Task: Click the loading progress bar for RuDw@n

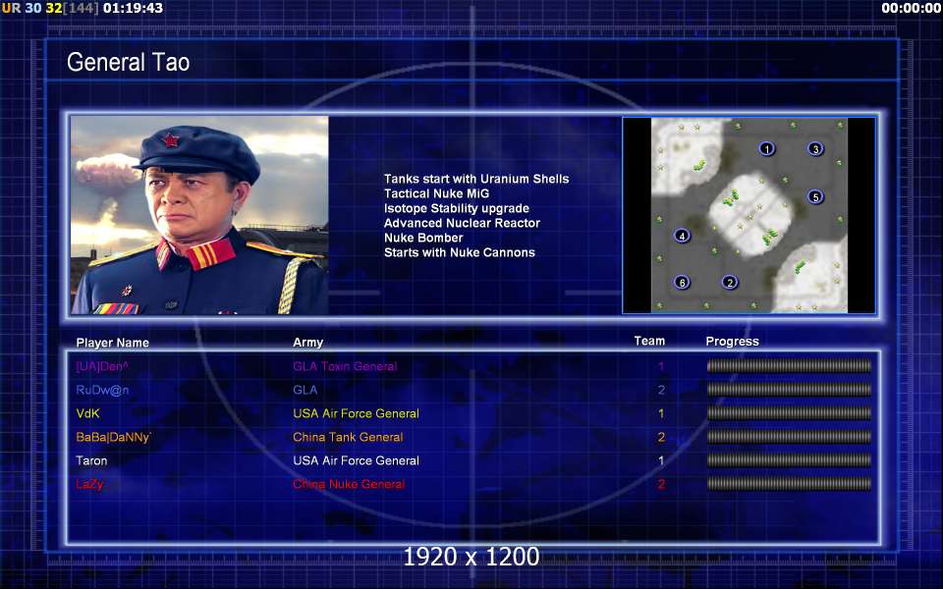Action: click(789, 390)
